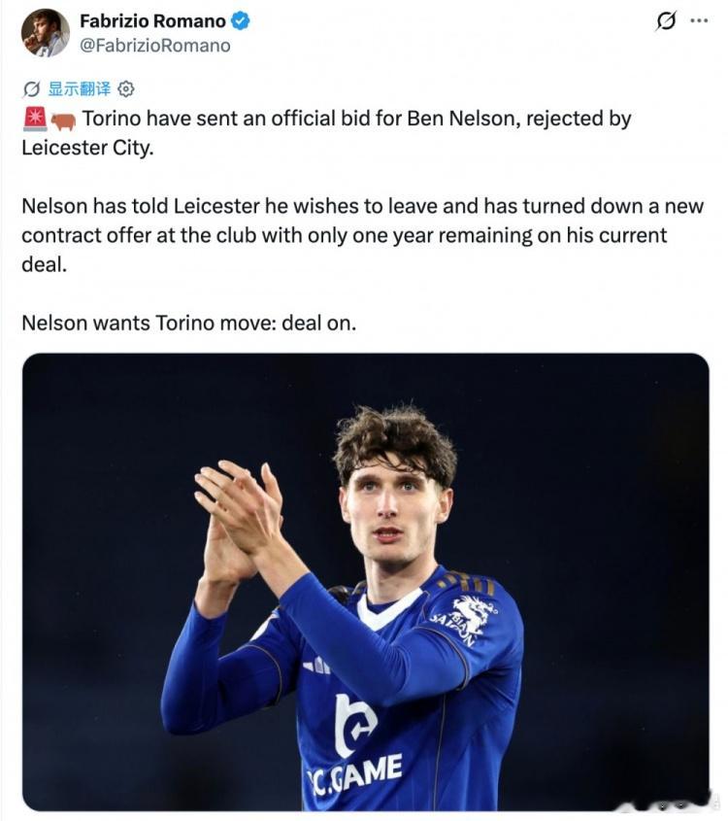Open the @FabrizioRomano handle link
This screenshot has width=728, height=821.
point(154,46)
